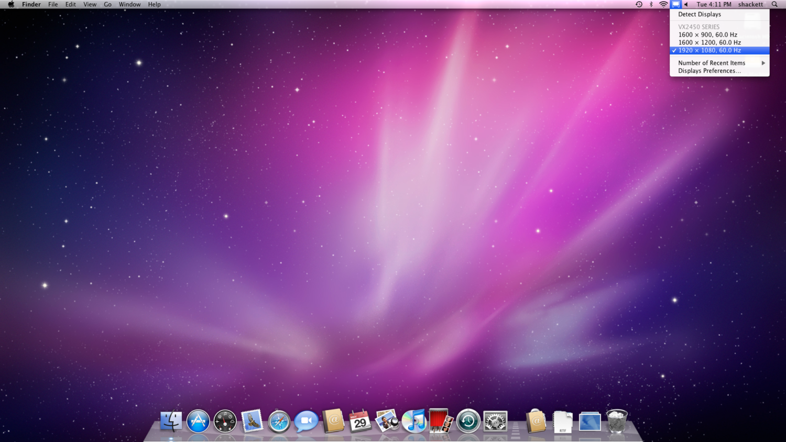Open Safari from the Dock

[x=279, y=421]
